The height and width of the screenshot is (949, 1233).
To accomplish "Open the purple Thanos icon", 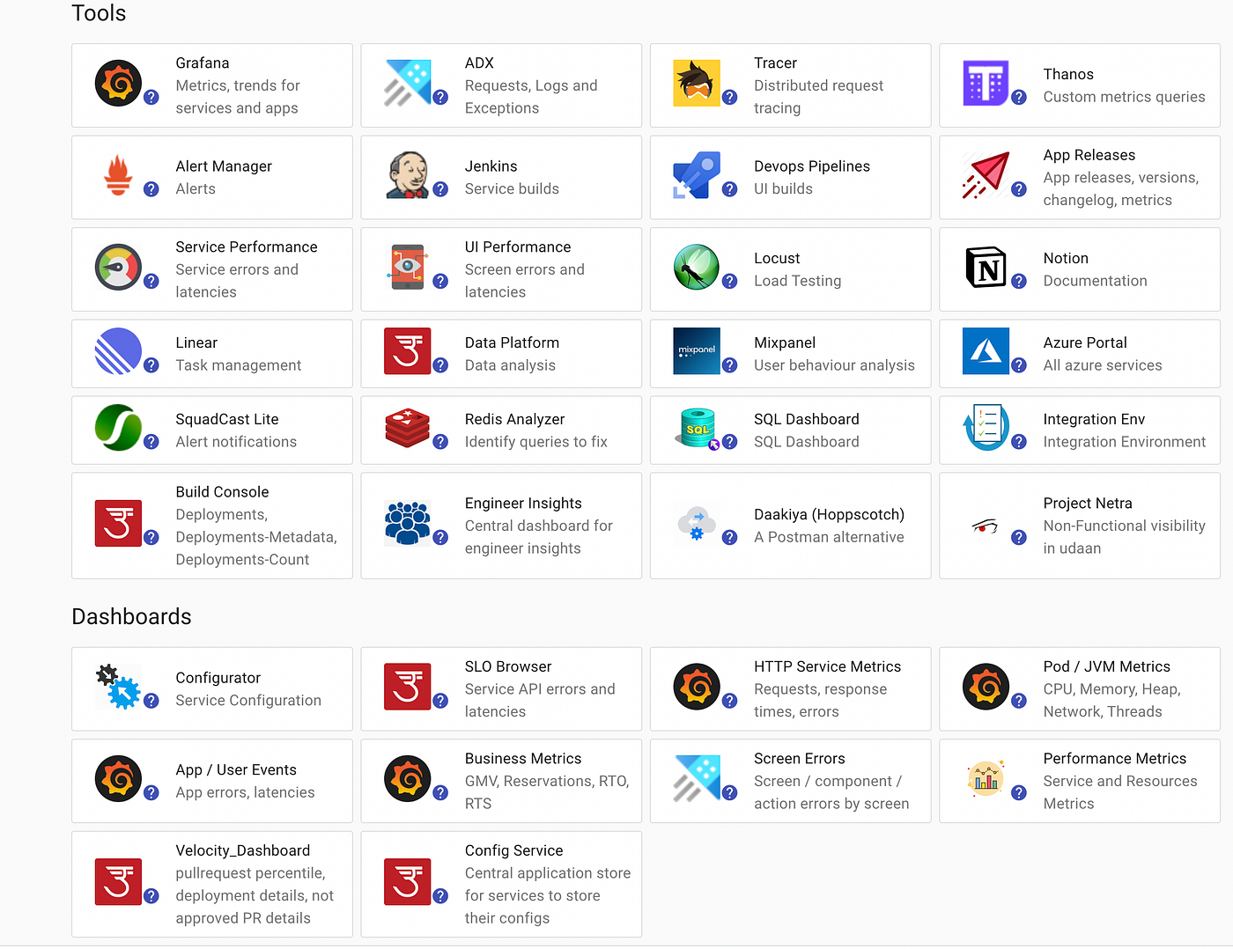I will tap(986, 84).
